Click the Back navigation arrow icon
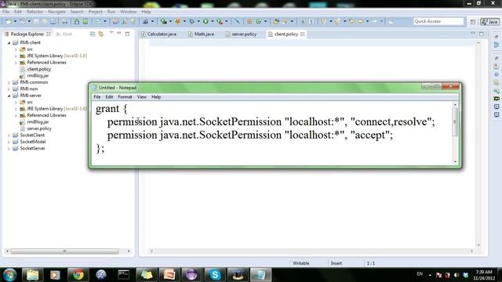This screenshot has height=282, width=502. coord(361,21)
